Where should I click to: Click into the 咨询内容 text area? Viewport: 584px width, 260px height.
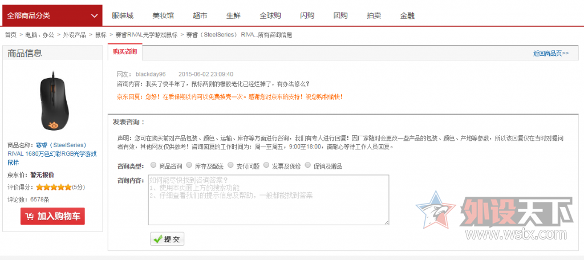coord(269,200)
